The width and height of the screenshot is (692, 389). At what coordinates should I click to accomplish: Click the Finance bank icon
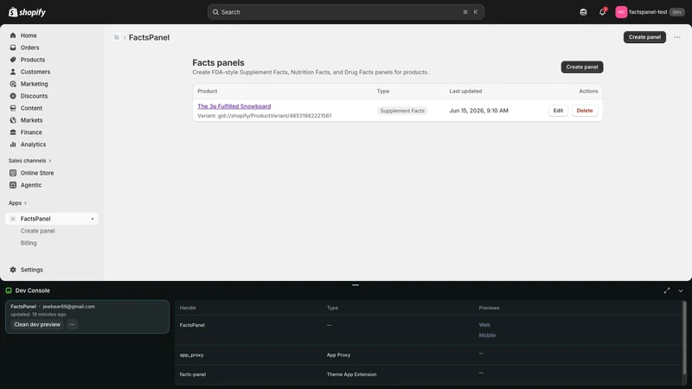pos(13,132)
